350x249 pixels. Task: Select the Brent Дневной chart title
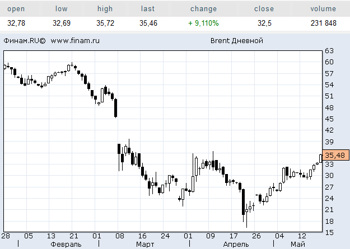(236, 41)
